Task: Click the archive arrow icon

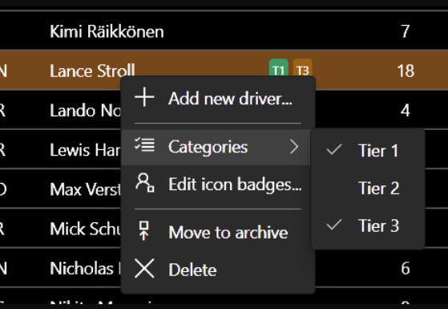Action: [x=143, y=230]
